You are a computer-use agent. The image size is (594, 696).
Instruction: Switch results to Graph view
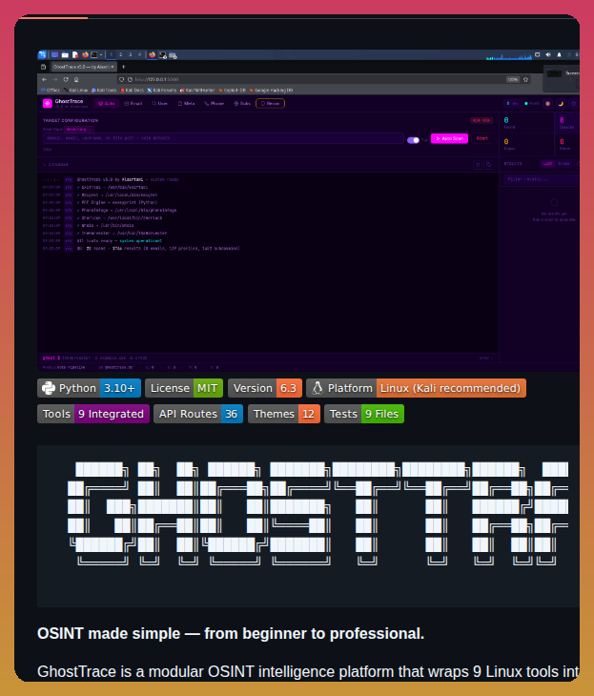click(563, 163)
